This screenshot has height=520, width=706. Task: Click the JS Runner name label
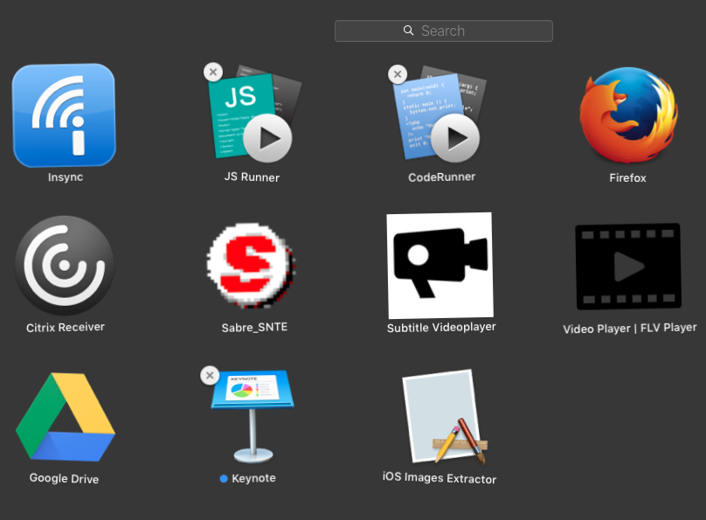point(252,177)
